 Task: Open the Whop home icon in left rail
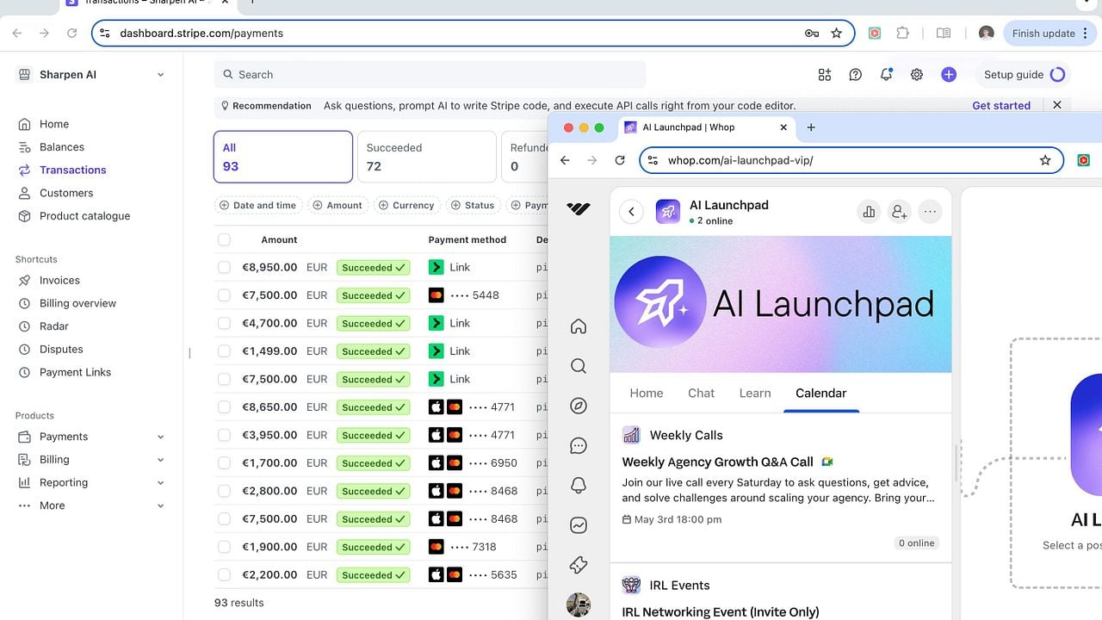(579, 326)
